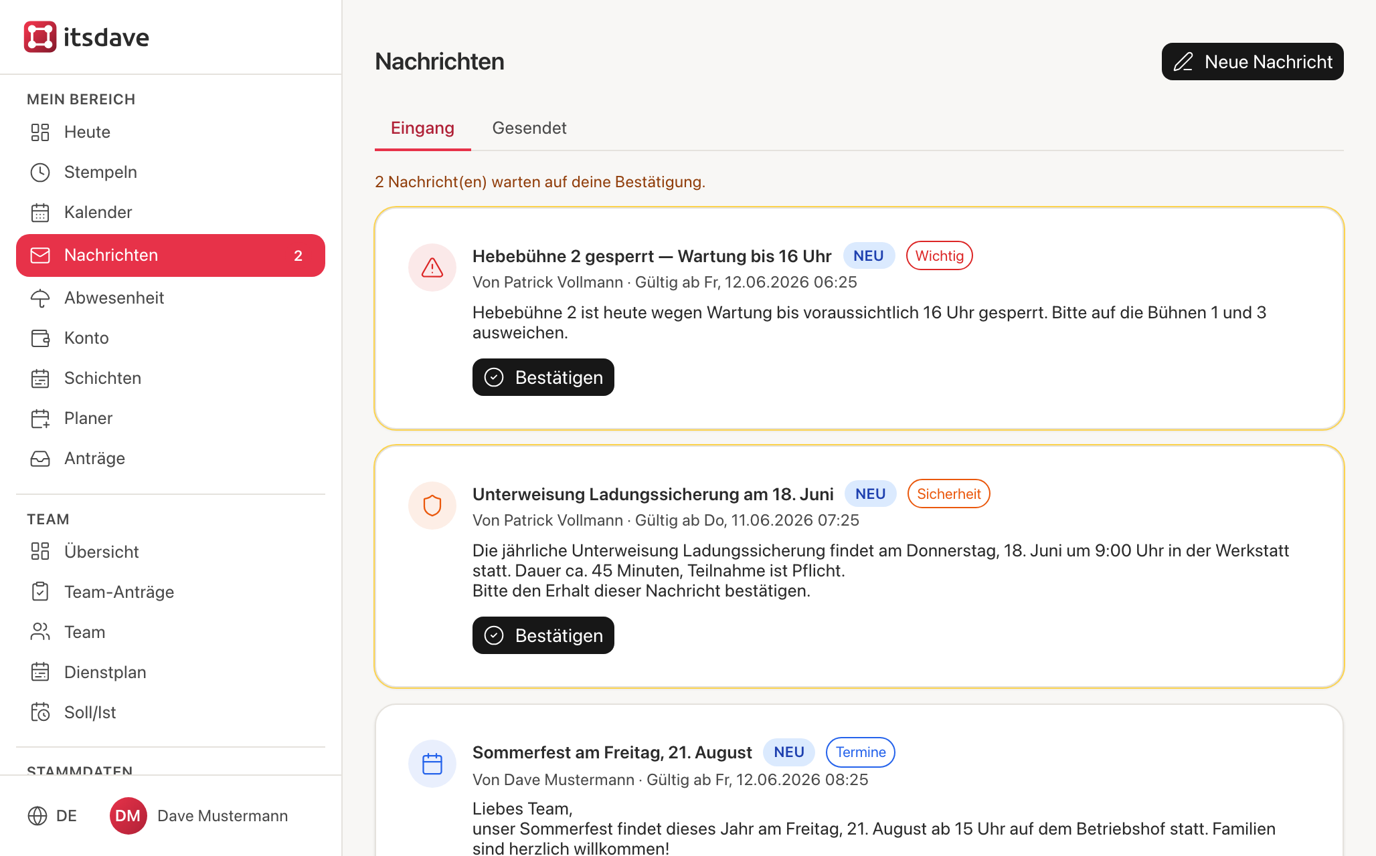Click the Nachrichten envelope icon

(x=40, y=255)
